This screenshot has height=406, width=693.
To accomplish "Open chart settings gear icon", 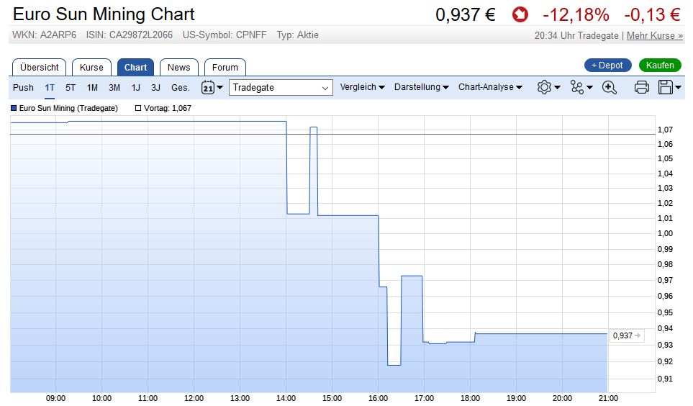I will (544, 87).
